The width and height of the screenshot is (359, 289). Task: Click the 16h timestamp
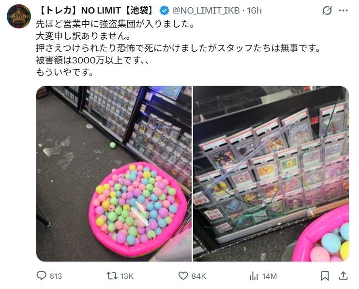point(254,11)
